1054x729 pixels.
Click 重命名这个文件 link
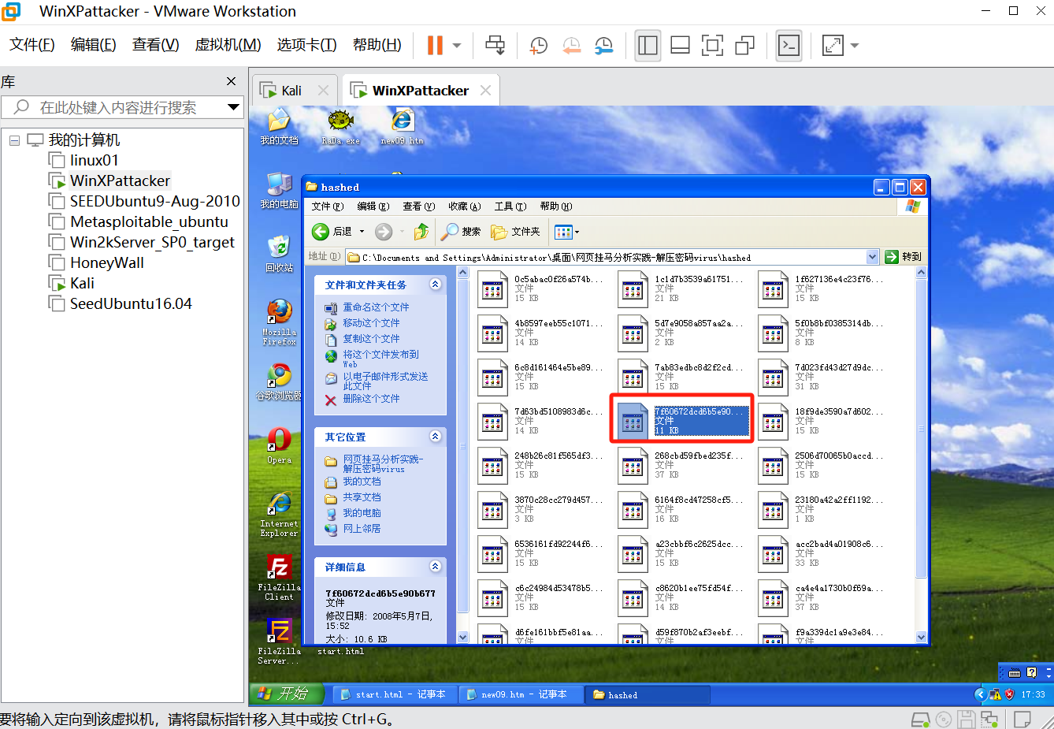pyautogui.click(x=376, y=307)
